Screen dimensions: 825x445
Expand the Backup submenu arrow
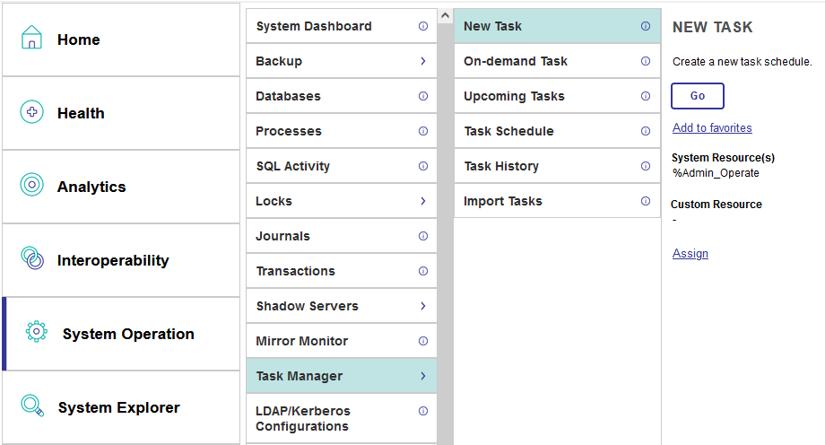pyautogui.click(x=423, y=61)
